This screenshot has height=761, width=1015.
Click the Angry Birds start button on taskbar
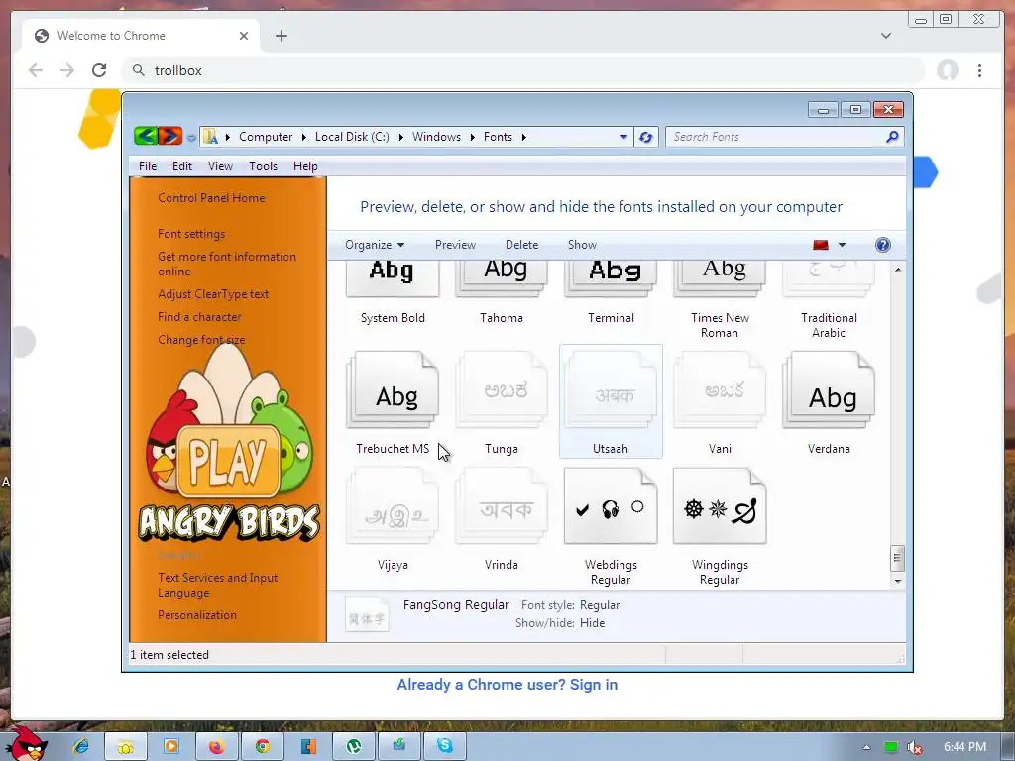tap(26, 743)
